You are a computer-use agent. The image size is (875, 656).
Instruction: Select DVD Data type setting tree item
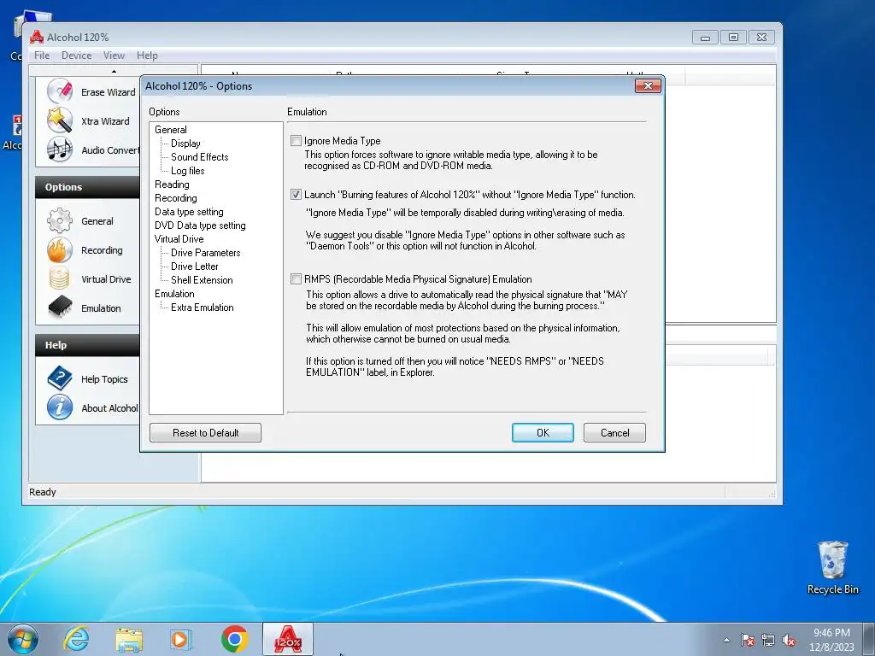point(200,225)
